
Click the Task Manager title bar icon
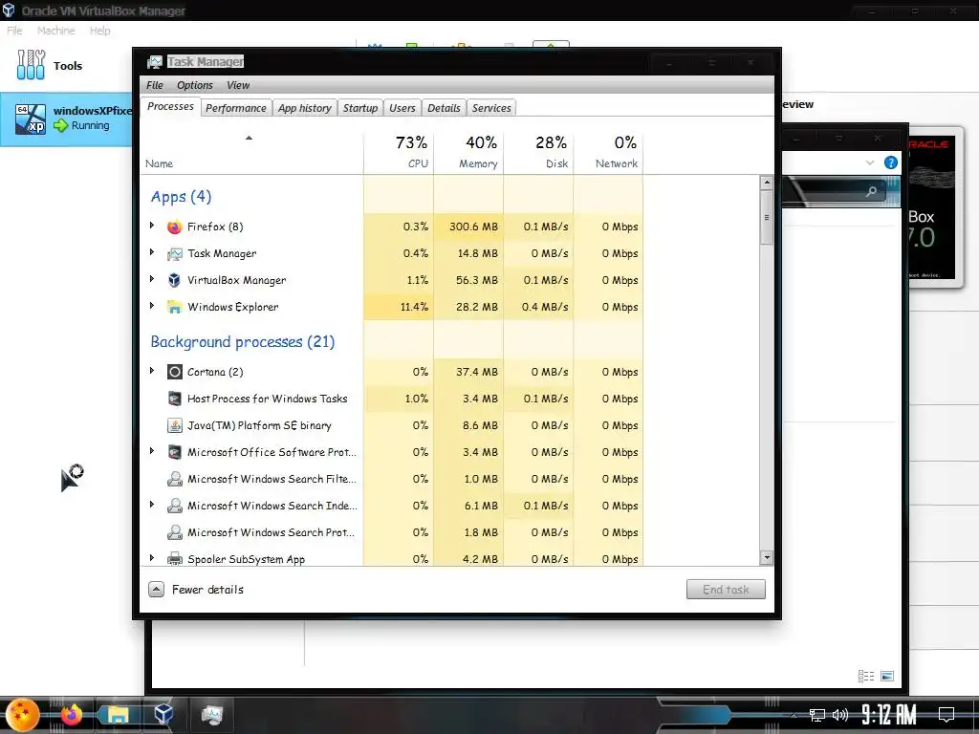click(x=154, y=62)
